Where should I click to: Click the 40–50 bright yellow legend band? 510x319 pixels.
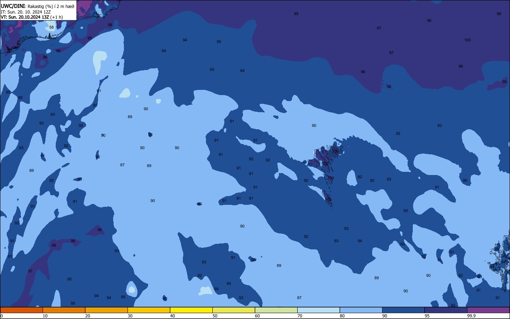(191, 310)
